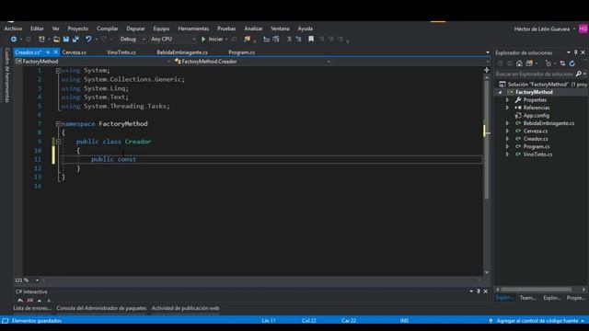Refresh Explorador de soluciones with refresh icon
Image resolution: width=589 pixels, height=331 pixels.
[x=572, y=63]
